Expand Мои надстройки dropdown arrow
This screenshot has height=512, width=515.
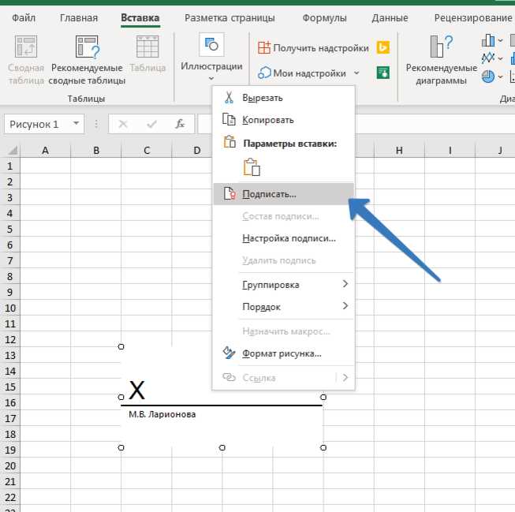[x=356, y=73]
